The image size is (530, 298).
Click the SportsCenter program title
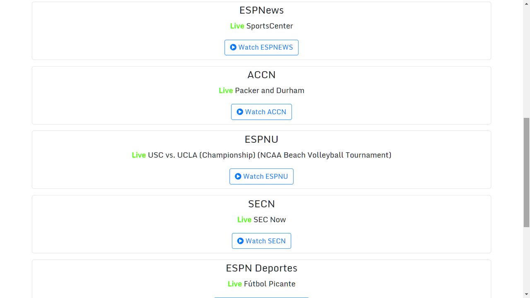270,26
